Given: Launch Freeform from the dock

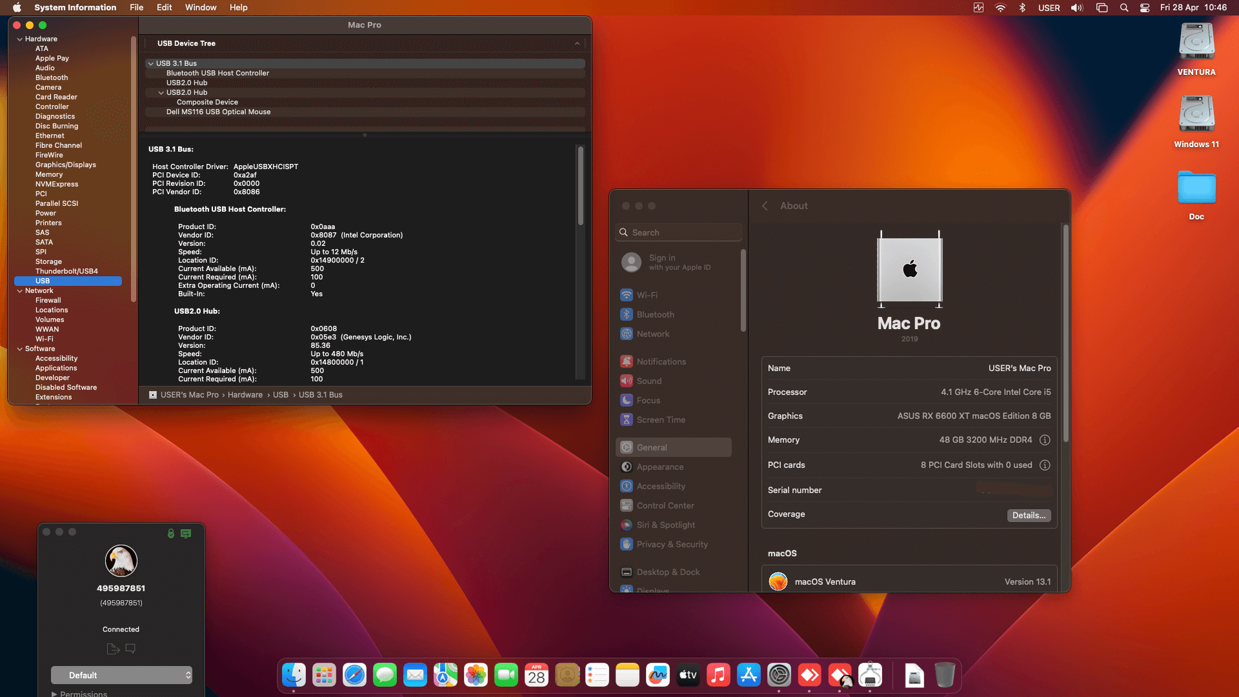Looking at the screenshot, I should 658,675.
